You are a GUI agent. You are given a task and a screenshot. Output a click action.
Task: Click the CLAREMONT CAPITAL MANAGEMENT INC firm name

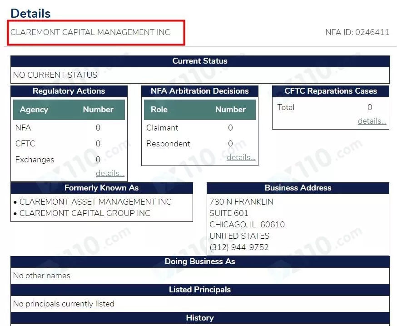pos(90,32)
